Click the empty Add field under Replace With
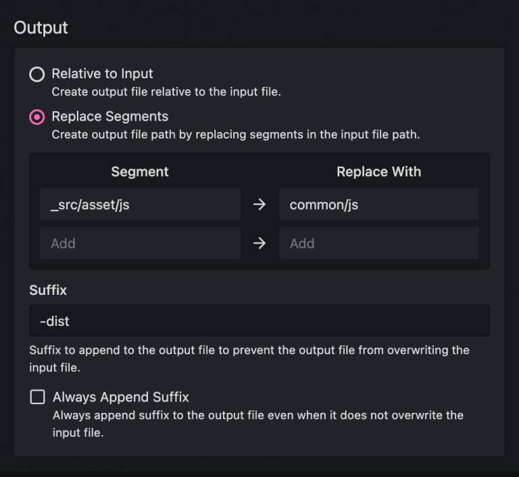The image size is (519, 477). pos(378,243)
